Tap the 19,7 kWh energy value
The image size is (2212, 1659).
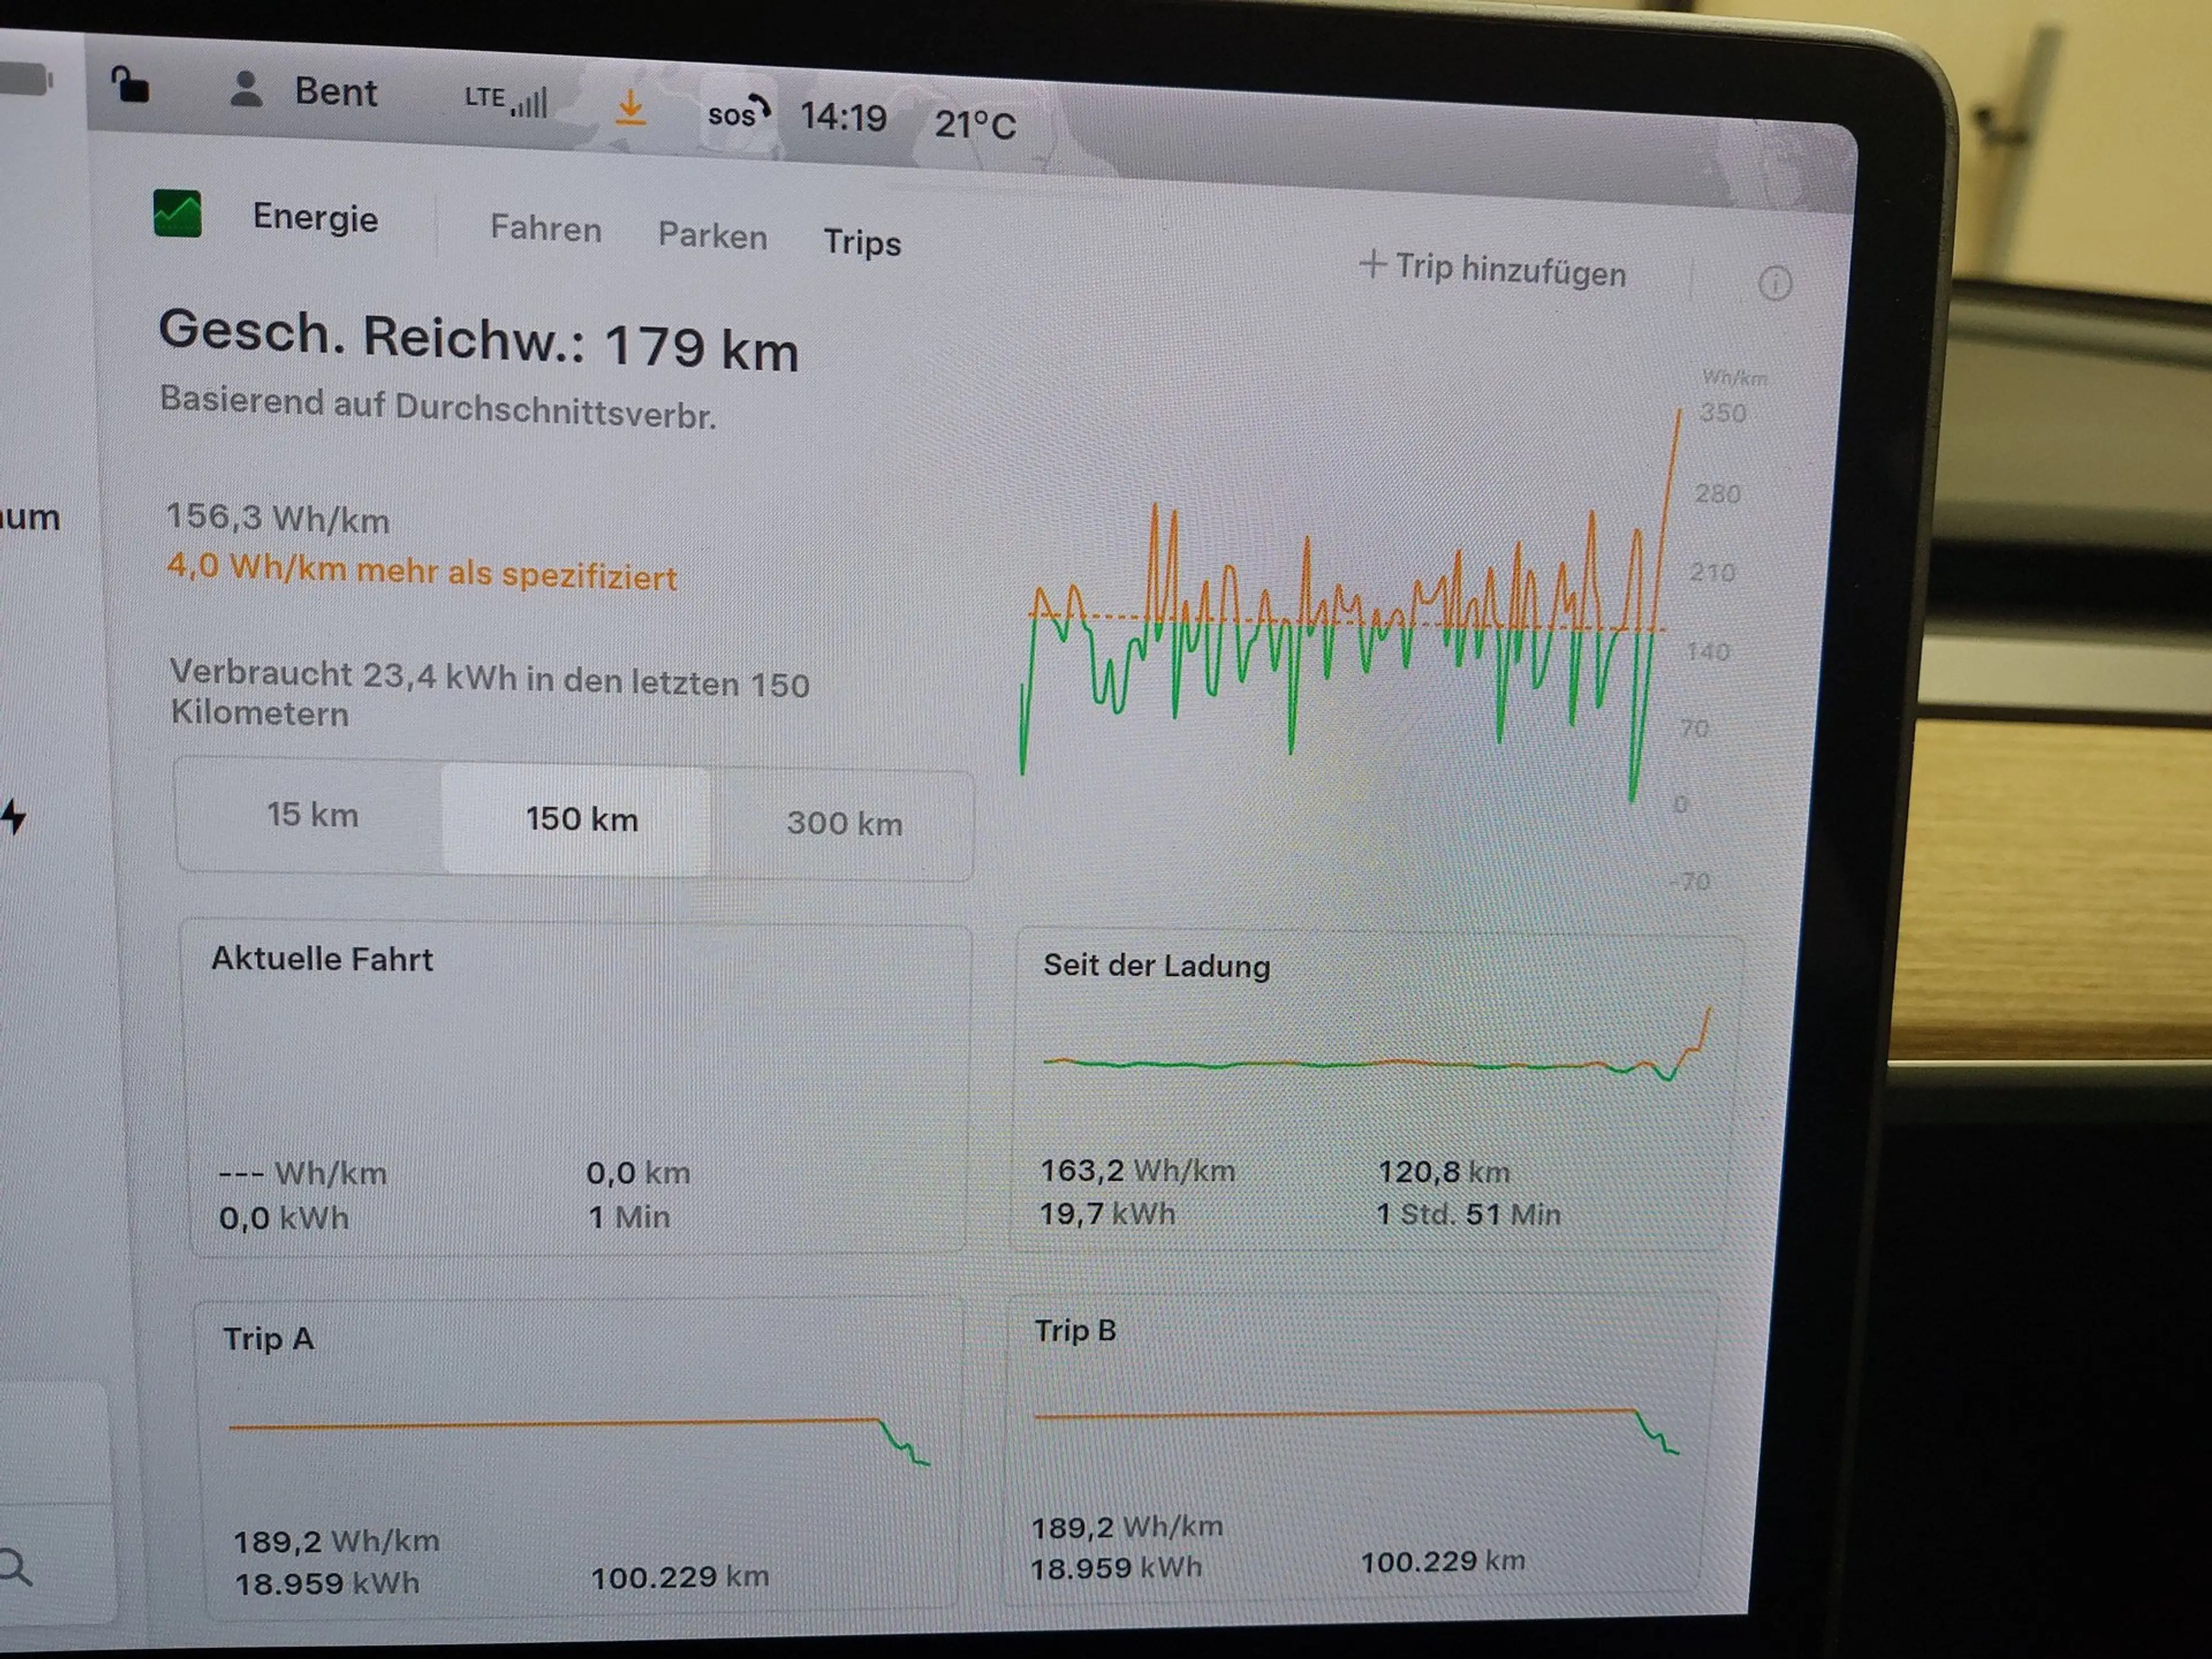(x=1107, y=1214)
